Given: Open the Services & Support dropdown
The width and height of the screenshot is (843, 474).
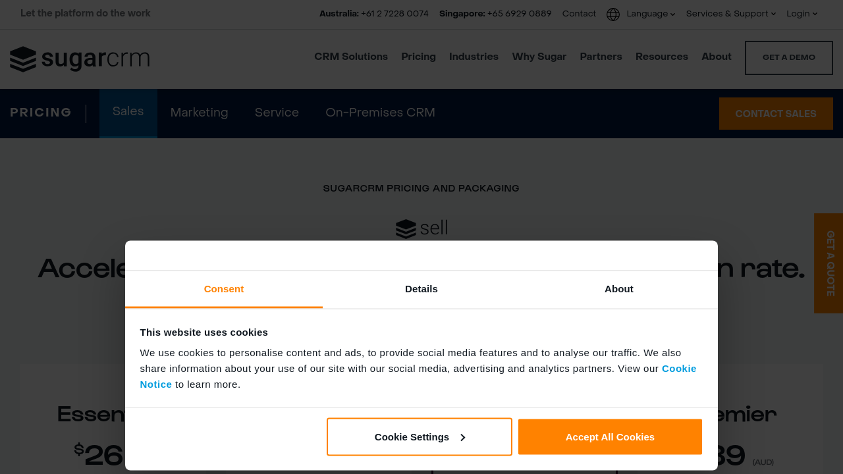Looking at the screenshot, I should (730, 14).
